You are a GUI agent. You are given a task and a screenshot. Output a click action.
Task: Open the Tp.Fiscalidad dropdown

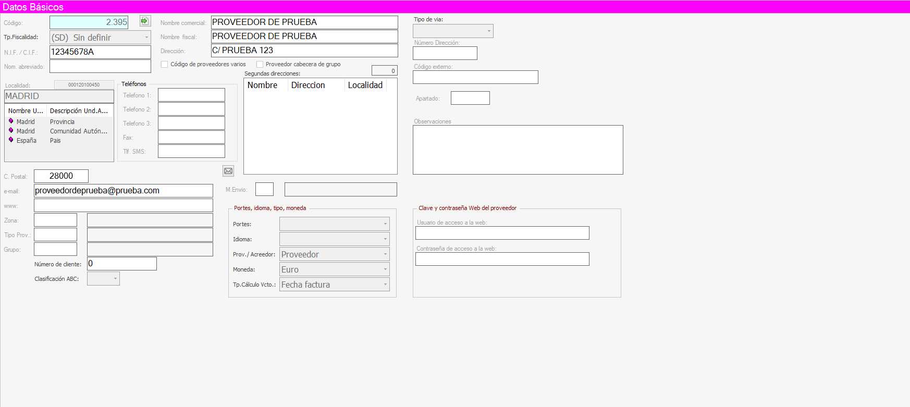(146, 38)
